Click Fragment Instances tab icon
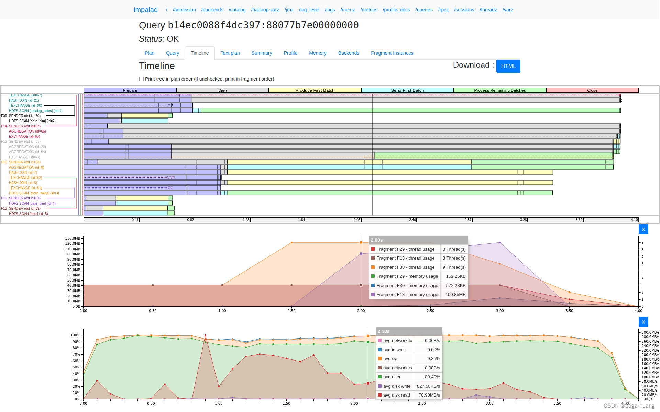This screenshot has height=412, width=660. coord(392,53)
